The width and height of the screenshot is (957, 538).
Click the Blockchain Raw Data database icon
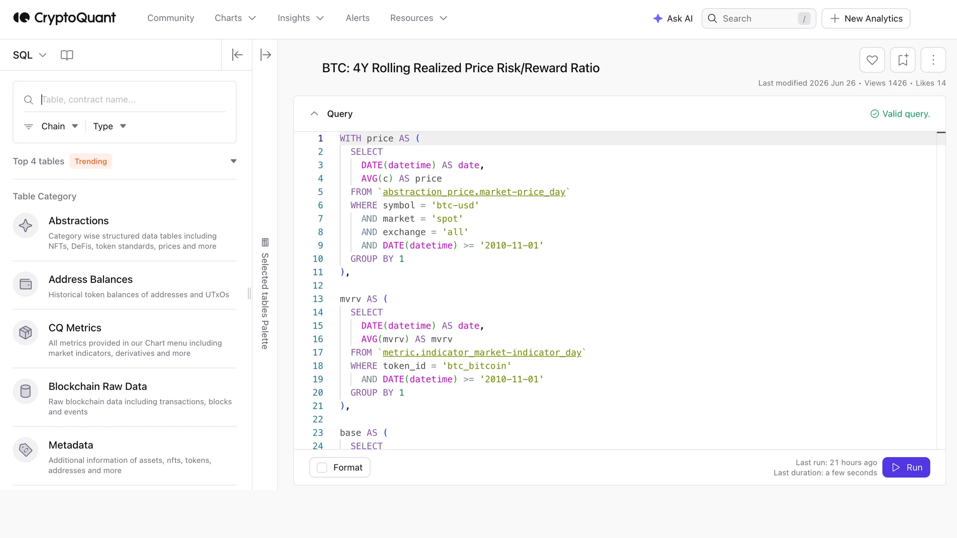coord(25,391)
